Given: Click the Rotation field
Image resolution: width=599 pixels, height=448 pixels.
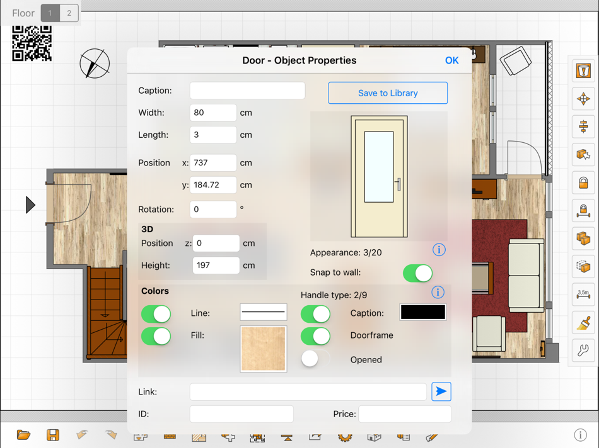Looking at the screenshot, I should click(x=213, y=210).
